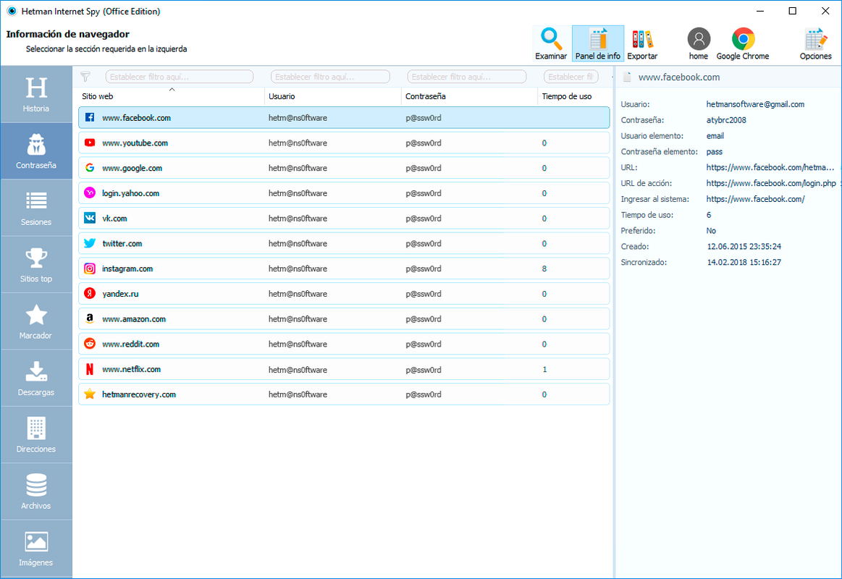Image resolution: width=842 pixels, height=579 pixels.
Task: Select the hetmanrecovery.com row
Action: pyautogui.click(x=344, y=394)
